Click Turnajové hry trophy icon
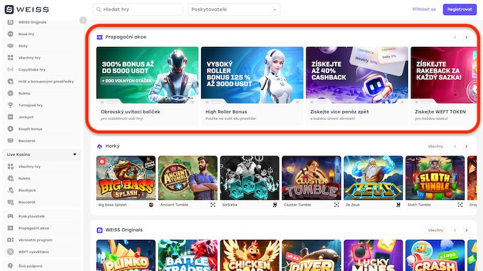 click(10, 105)
